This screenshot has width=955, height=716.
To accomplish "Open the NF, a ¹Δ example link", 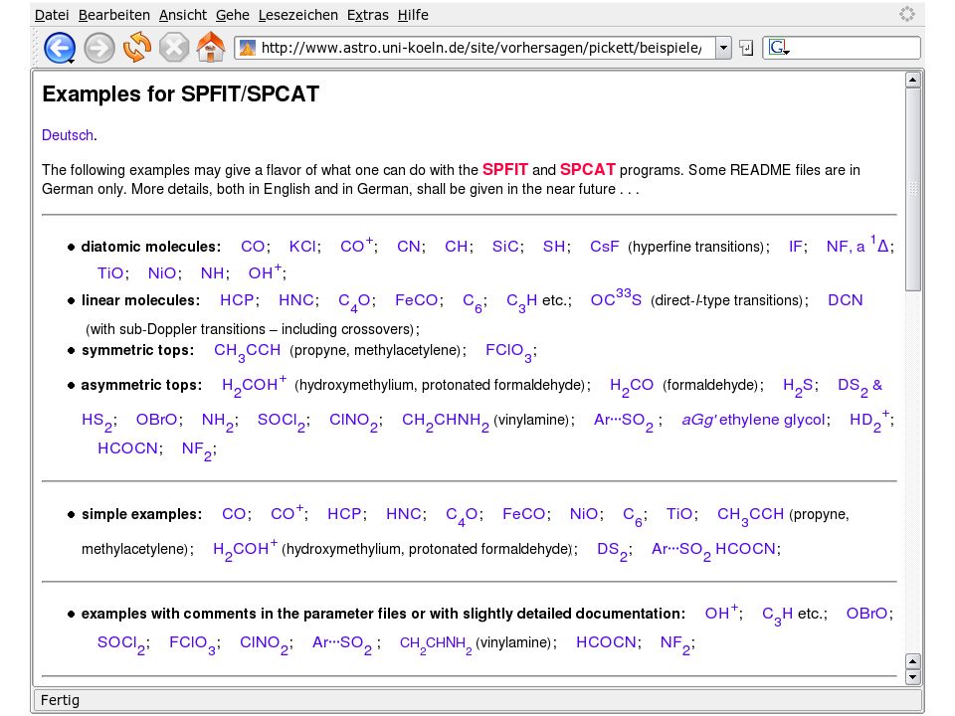I will click(x=858, y=245).
